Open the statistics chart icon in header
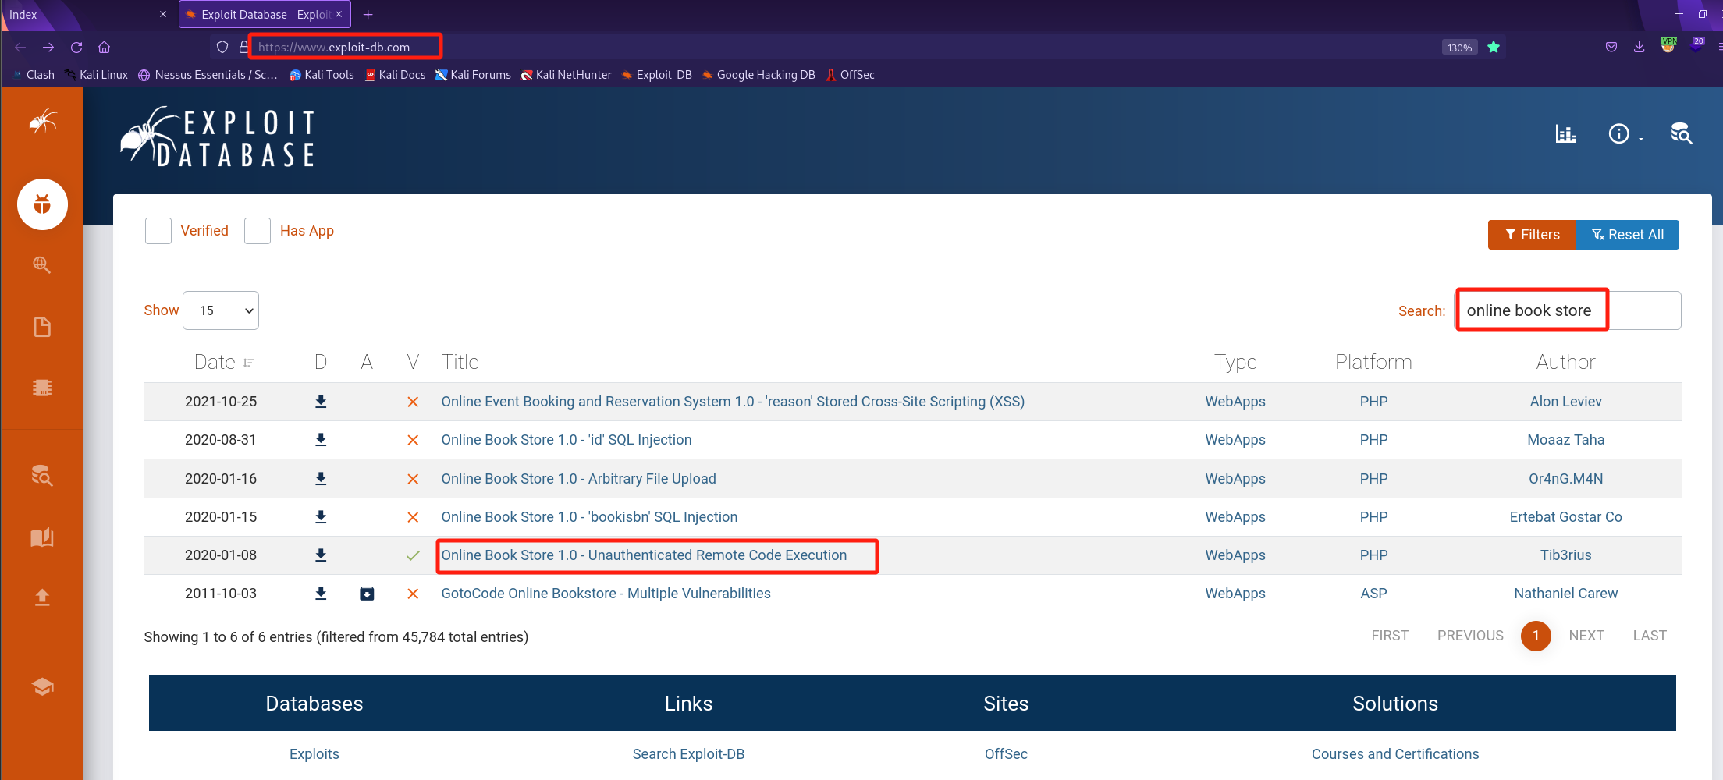The height and width of the screenshot is (780, 1723). tap(1565, 134)
